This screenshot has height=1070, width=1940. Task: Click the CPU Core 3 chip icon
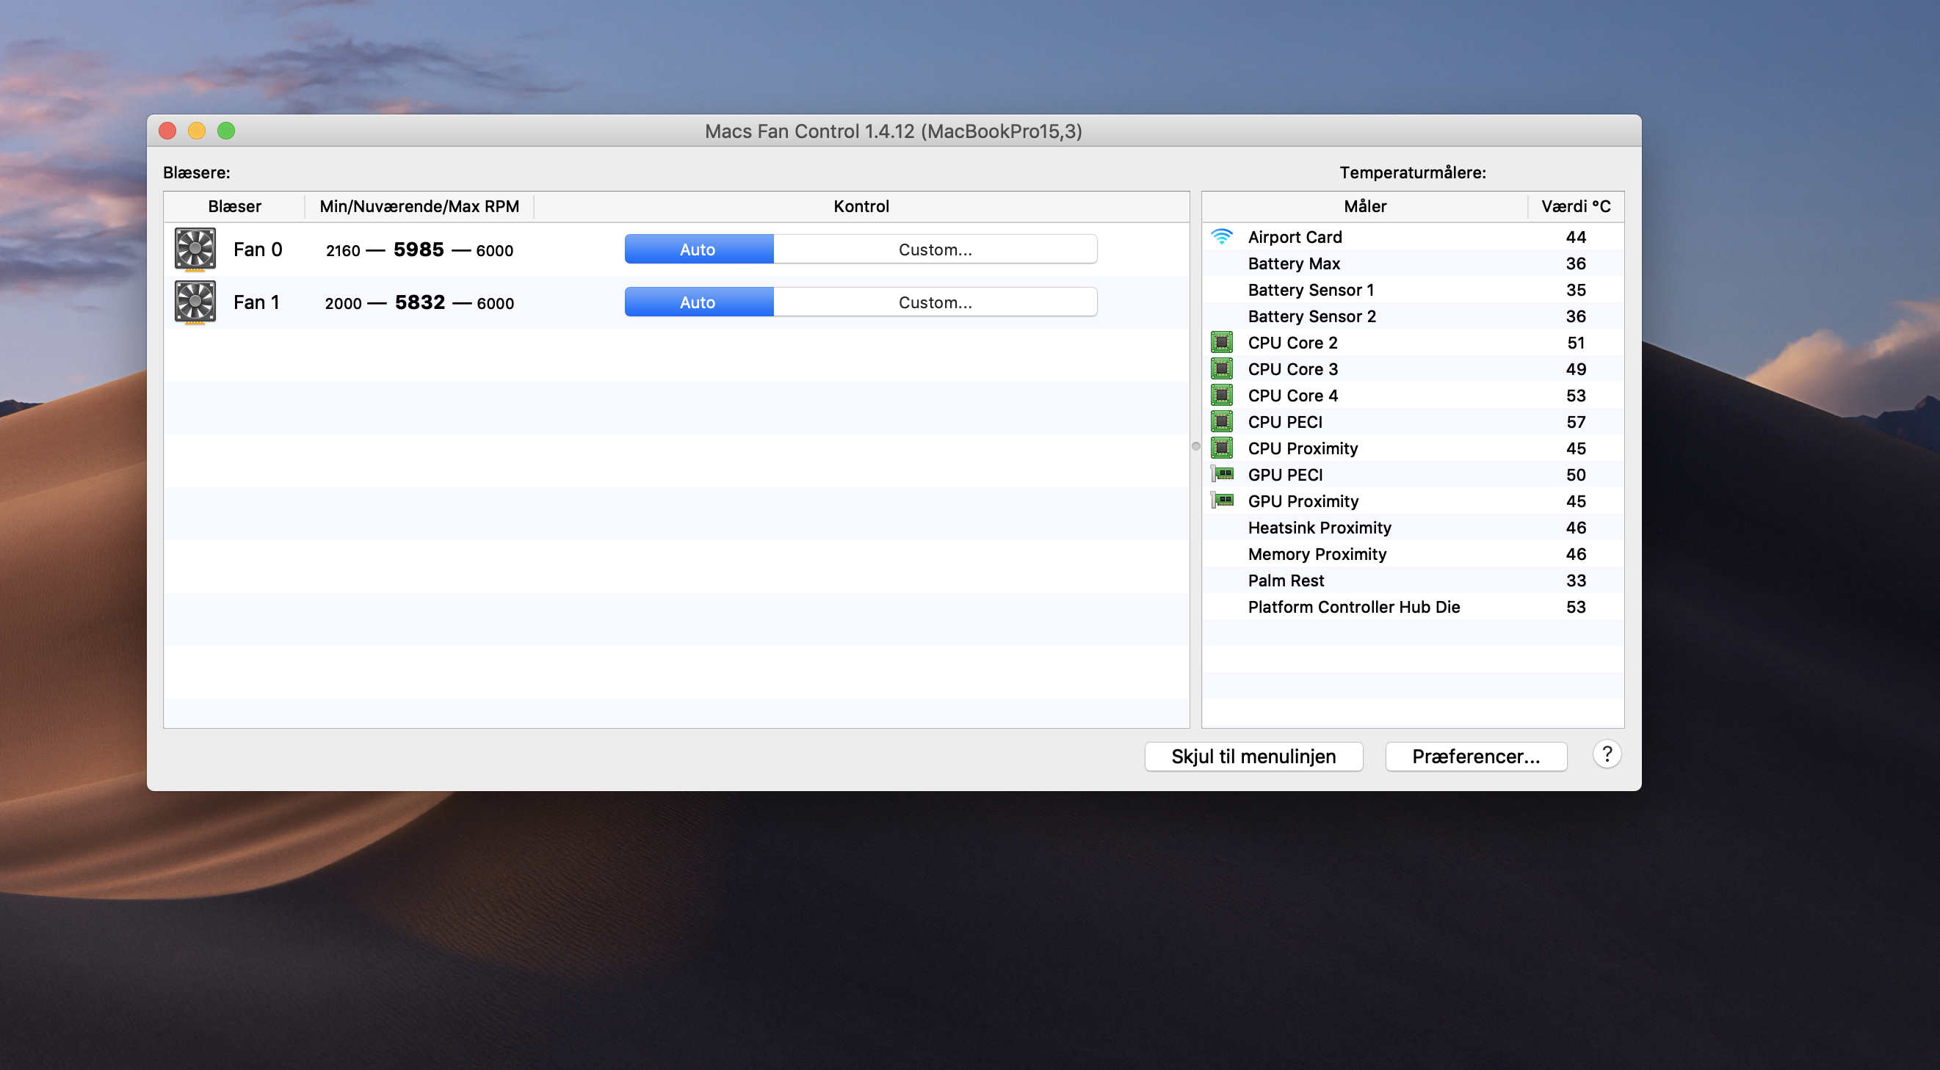pyautogui.click(x=1221, y=368)
